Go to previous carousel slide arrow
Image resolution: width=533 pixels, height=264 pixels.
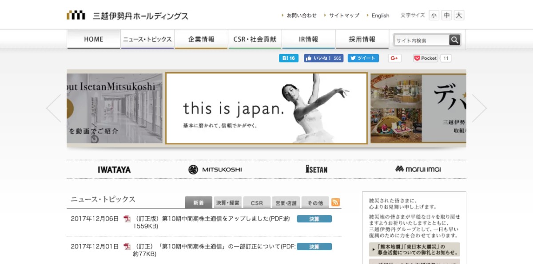coord(54,108)
